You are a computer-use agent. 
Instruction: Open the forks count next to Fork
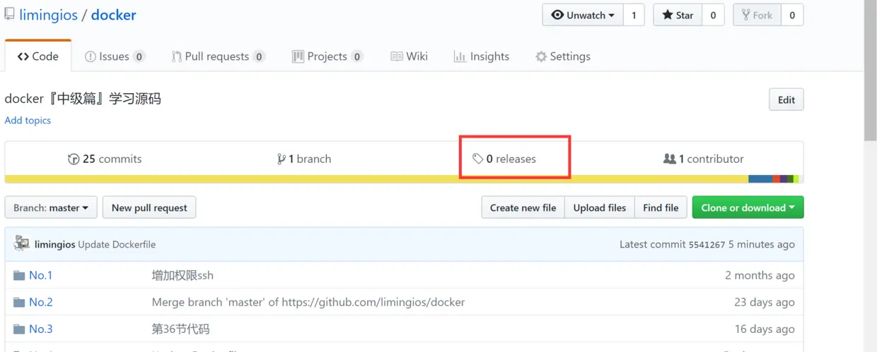[x=792, y=15]
